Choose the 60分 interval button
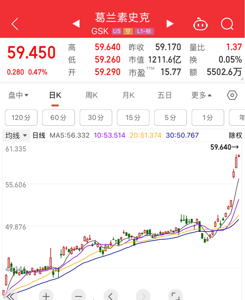 point(59,117)
